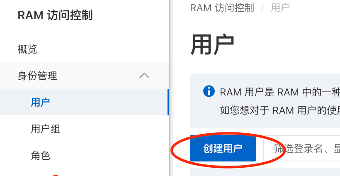340x176 pixels.
Task: Click the 用户 breadcrumb item
Action: (280, 8)
